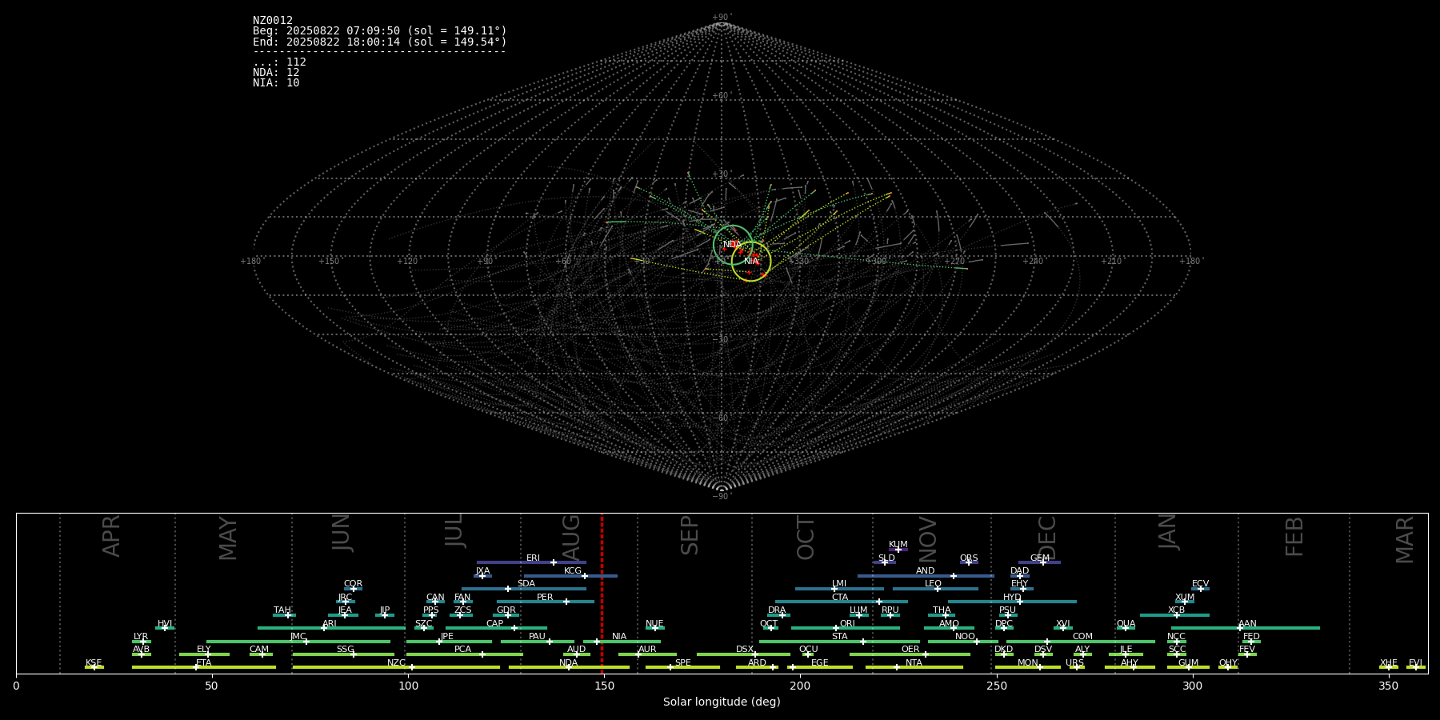Click the SEP month label
The image size is (1440, 720).
point(690,535)
